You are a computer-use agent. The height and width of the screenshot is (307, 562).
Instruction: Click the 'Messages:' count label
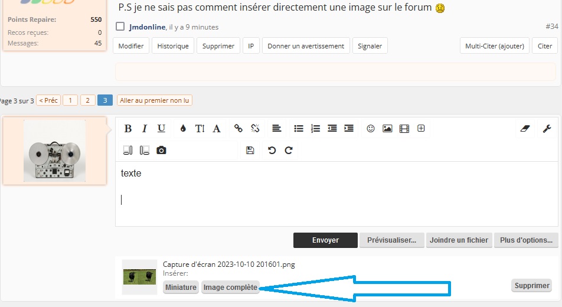[x=23, y=43]
